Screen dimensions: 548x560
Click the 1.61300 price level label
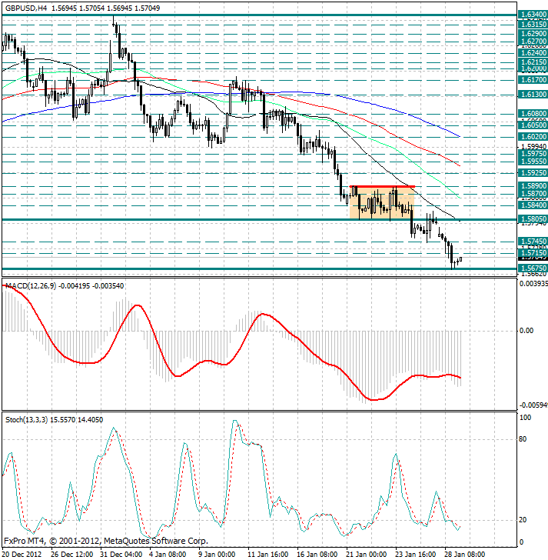pos(533,95)
